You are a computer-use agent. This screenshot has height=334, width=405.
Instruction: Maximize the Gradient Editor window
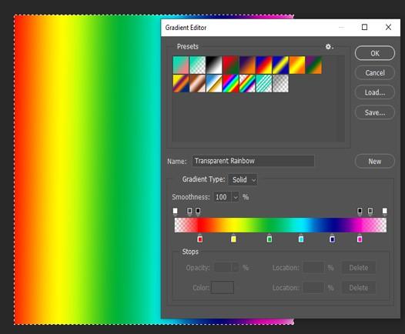pyautogui.click(x=364, y=27)
